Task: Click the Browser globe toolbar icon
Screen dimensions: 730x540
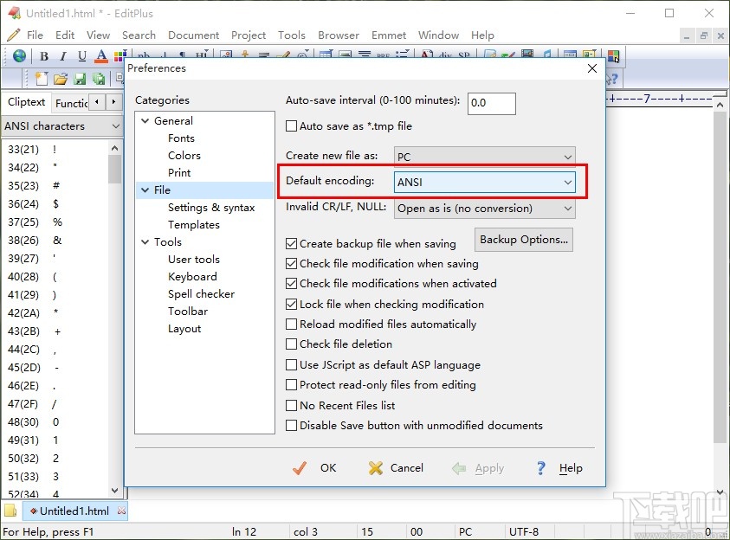Action: [20, 55]
